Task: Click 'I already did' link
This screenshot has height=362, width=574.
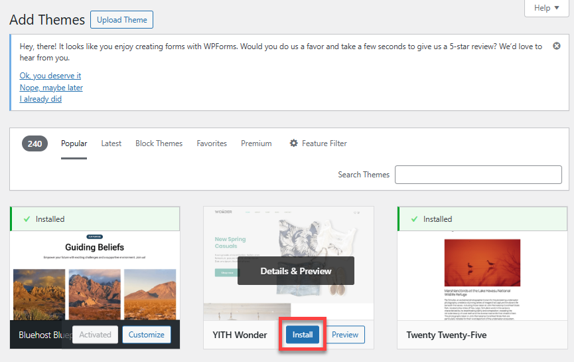Action: point(40,99)
